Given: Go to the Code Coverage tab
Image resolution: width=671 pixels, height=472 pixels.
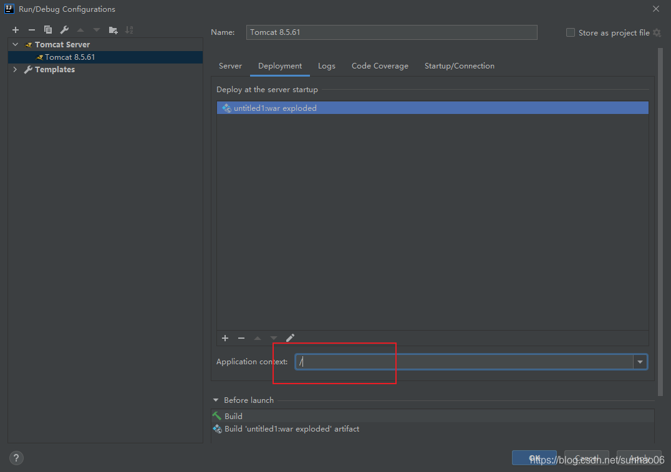Looking at the screenshot, I should coord(380,66).
